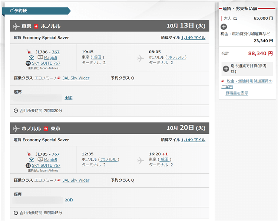The image size is (278, 221).
Task: Open 積算マイル 1,149 マイル link for outbound flight
Action: [x=193, y=38]
